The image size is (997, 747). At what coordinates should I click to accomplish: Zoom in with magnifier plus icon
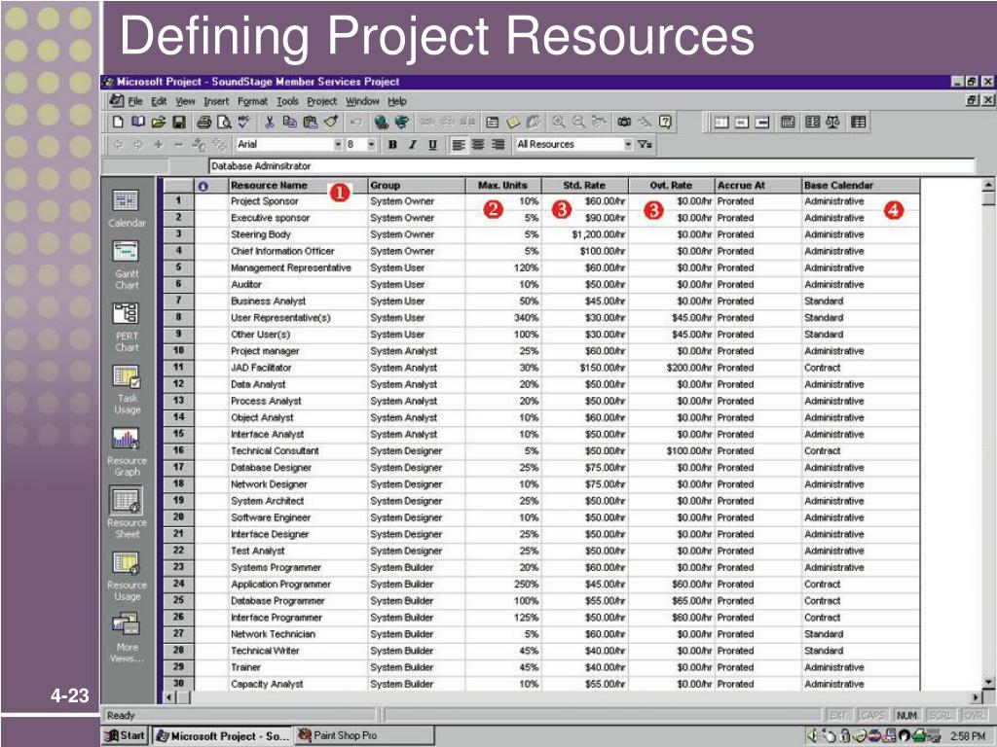[559, 122]
